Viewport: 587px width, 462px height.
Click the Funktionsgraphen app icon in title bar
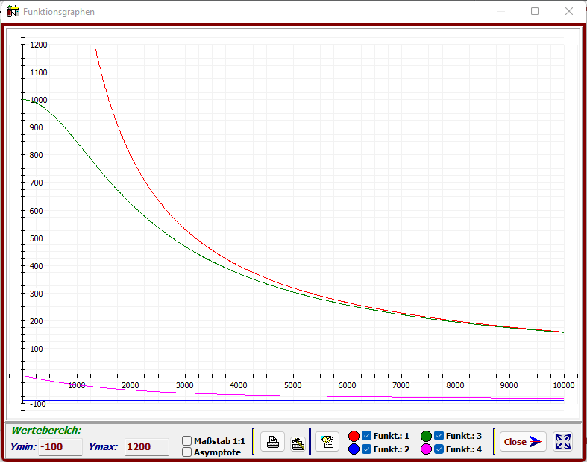13,12
